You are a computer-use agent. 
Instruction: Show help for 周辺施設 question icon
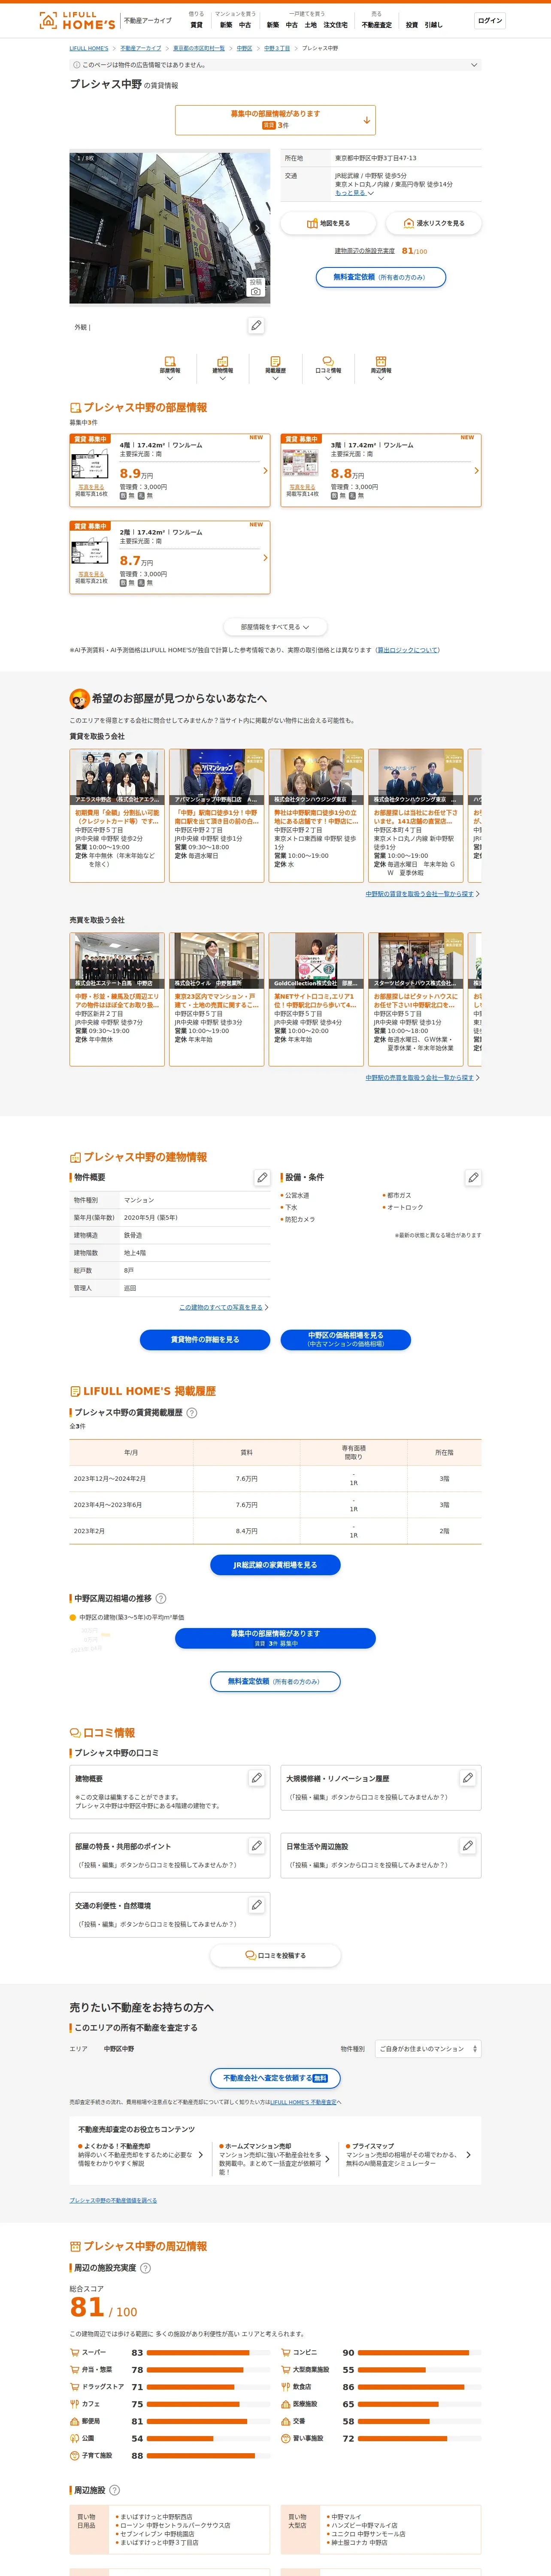point(114,2490)
